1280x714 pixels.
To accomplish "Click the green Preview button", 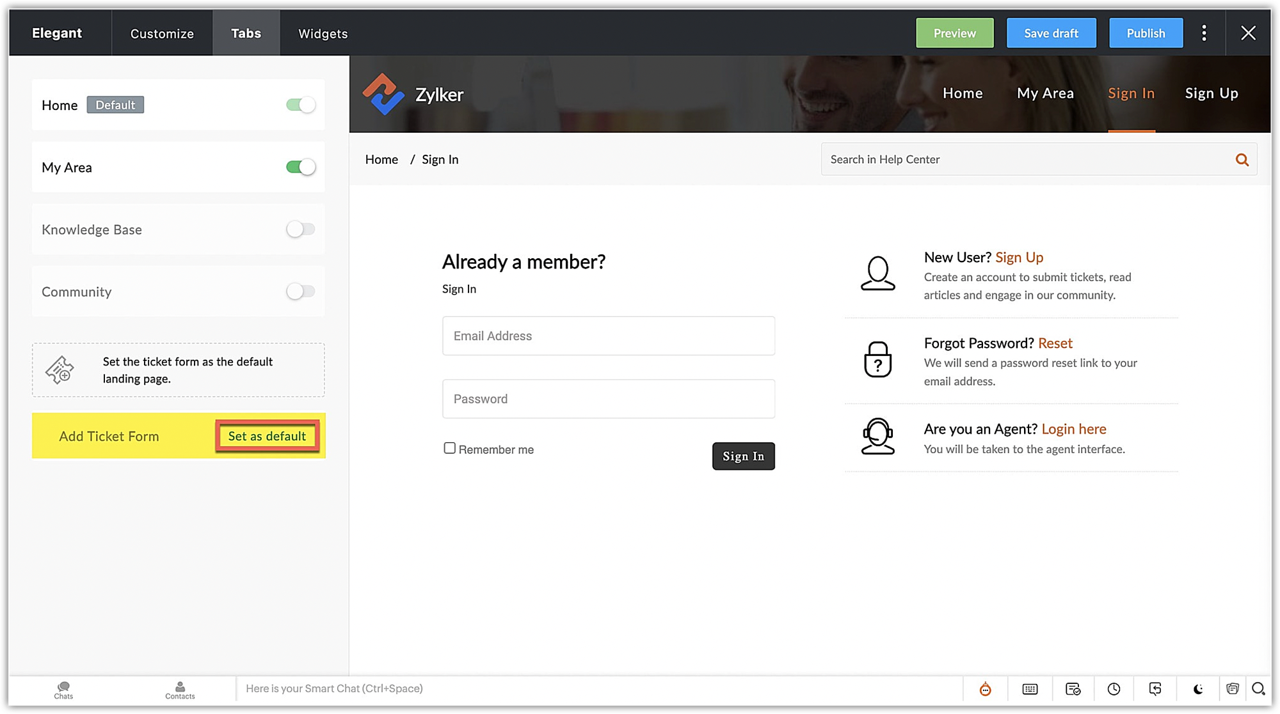I will tap(954, 33).
